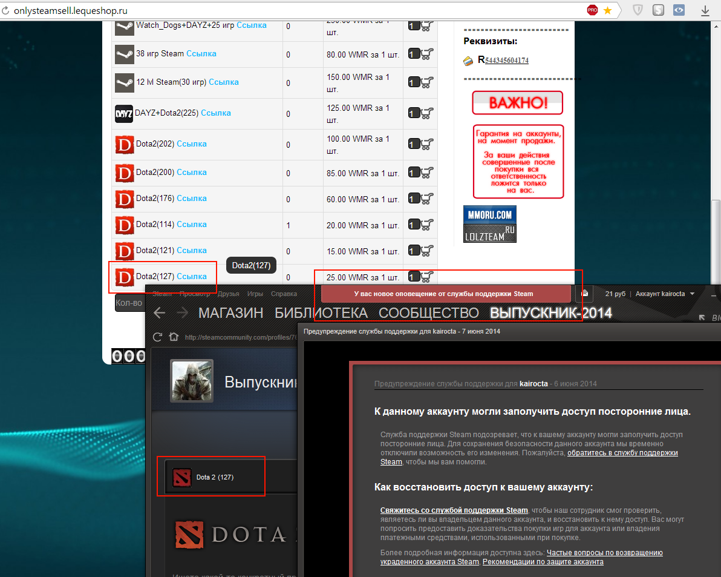Open Ссылка link for Dota2(114)
Image resolution: width=721 pixels, height=577 pixels.
192,224
